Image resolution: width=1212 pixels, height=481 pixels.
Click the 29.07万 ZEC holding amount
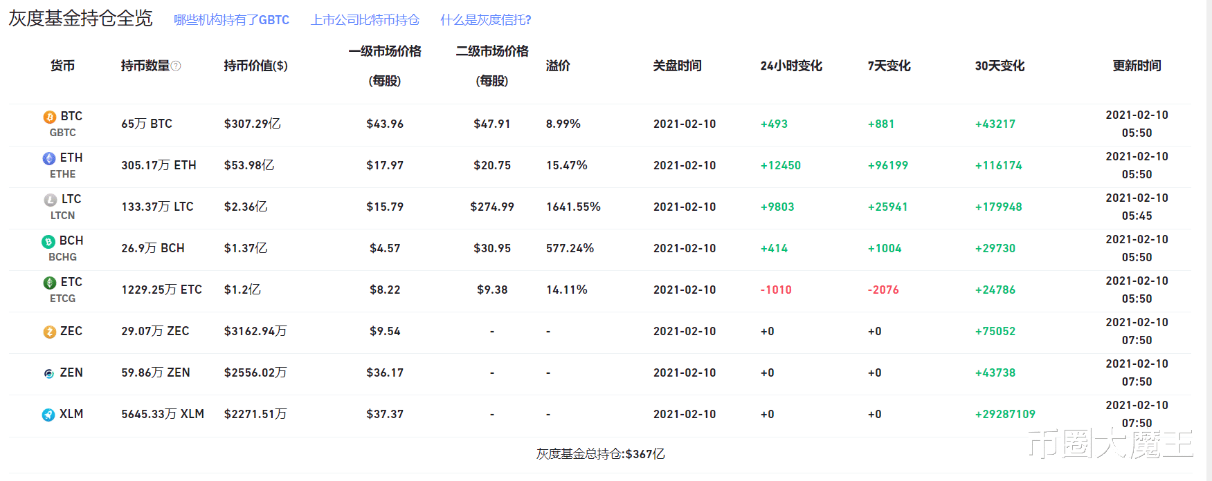[155, 331]
